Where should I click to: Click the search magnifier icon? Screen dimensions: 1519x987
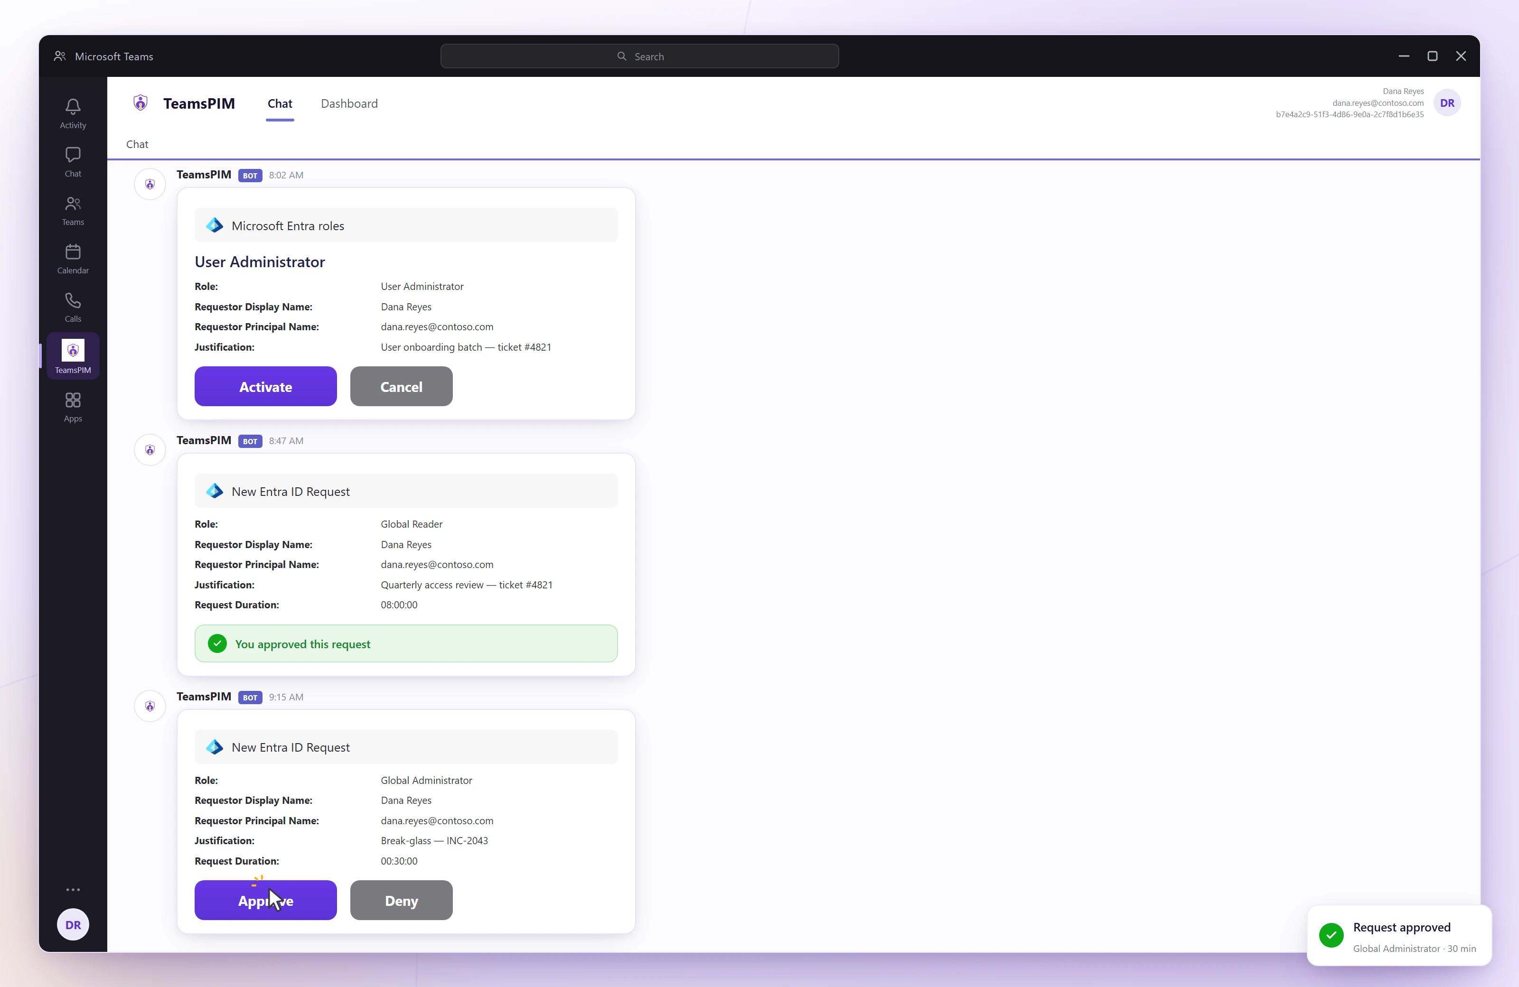[x=622, y=56]
